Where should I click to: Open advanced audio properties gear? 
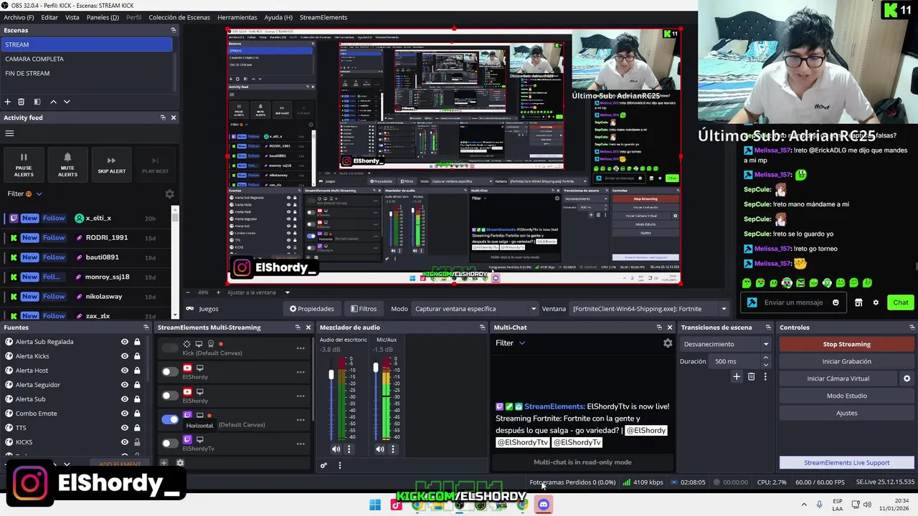click(x=323, y=465)
